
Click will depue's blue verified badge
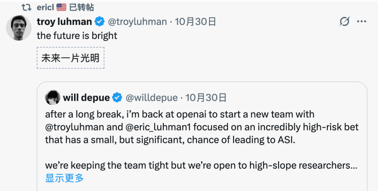(117, 97)
